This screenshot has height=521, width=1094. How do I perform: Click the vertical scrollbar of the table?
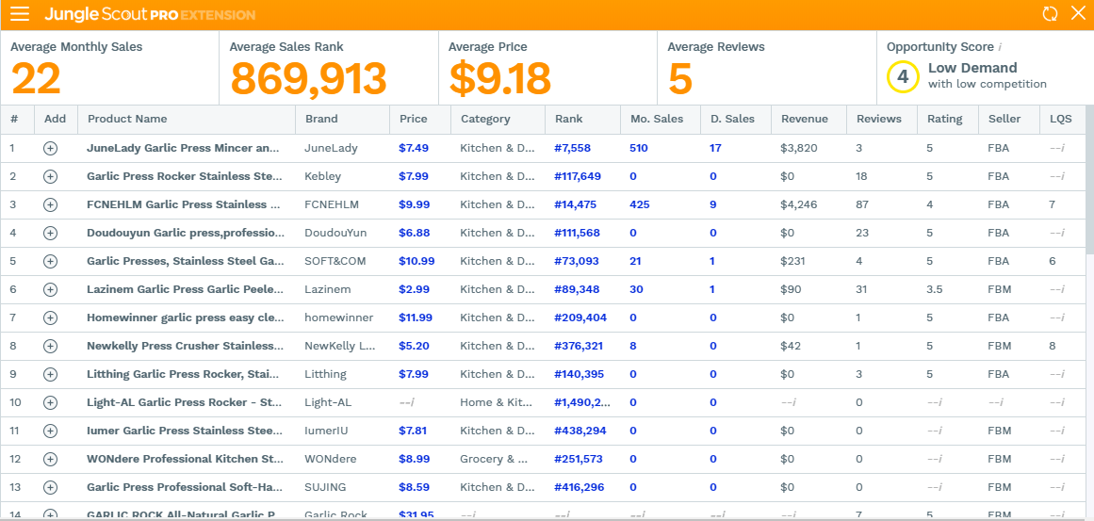click(1090, 180)
